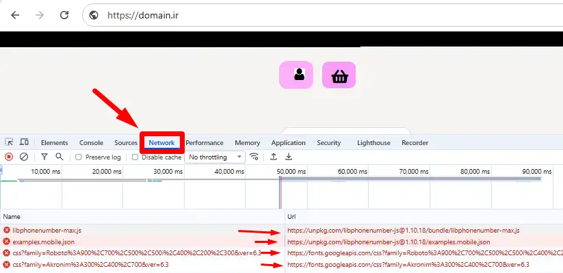The width and height of the screenshot is (563, 273).
Task: Click the 90,000 ms timeline marker
Action: pos(537,171)
